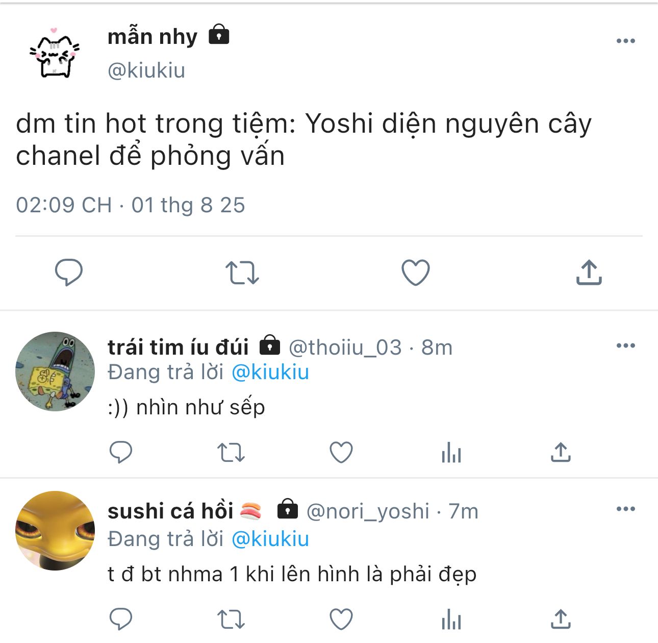Image resolution: width=658 pixels, height=643 pixels.
Task: Like the main tweet by @kiukiu
Action: (416, 273)
